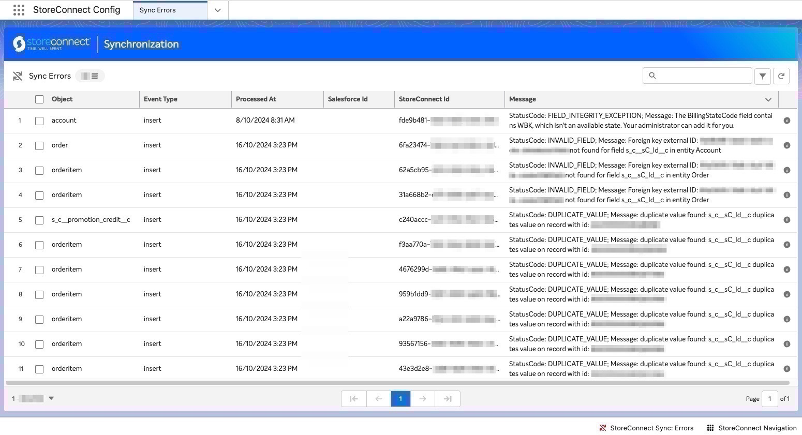
Task: Show info icon for row 1 account
Action: point(787,121)
